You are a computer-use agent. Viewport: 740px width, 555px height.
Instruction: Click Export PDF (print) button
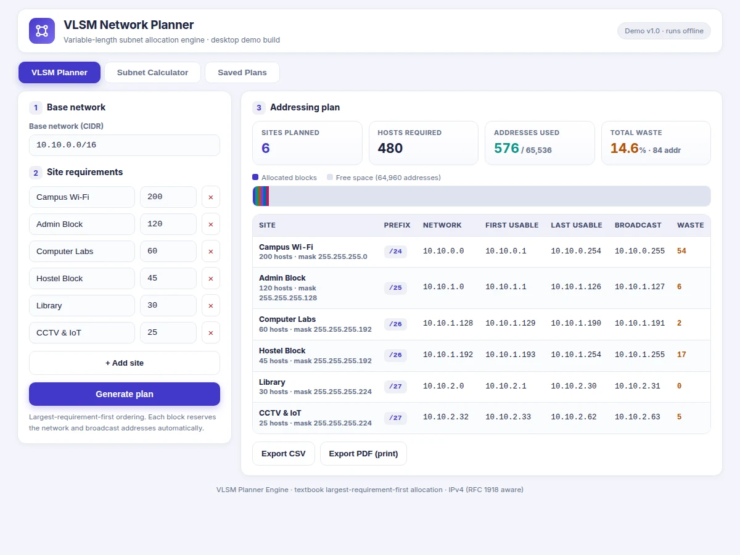[x=363, y=453]
